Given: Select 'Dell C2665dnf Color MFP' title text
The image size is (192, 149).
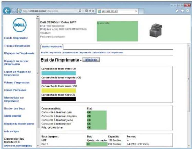Looking at the screenshot, I should coord(58,22).
